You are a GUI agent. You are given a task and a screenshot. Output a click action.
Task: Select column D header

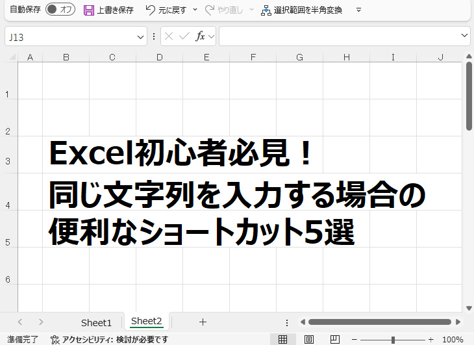click(159, 57)
